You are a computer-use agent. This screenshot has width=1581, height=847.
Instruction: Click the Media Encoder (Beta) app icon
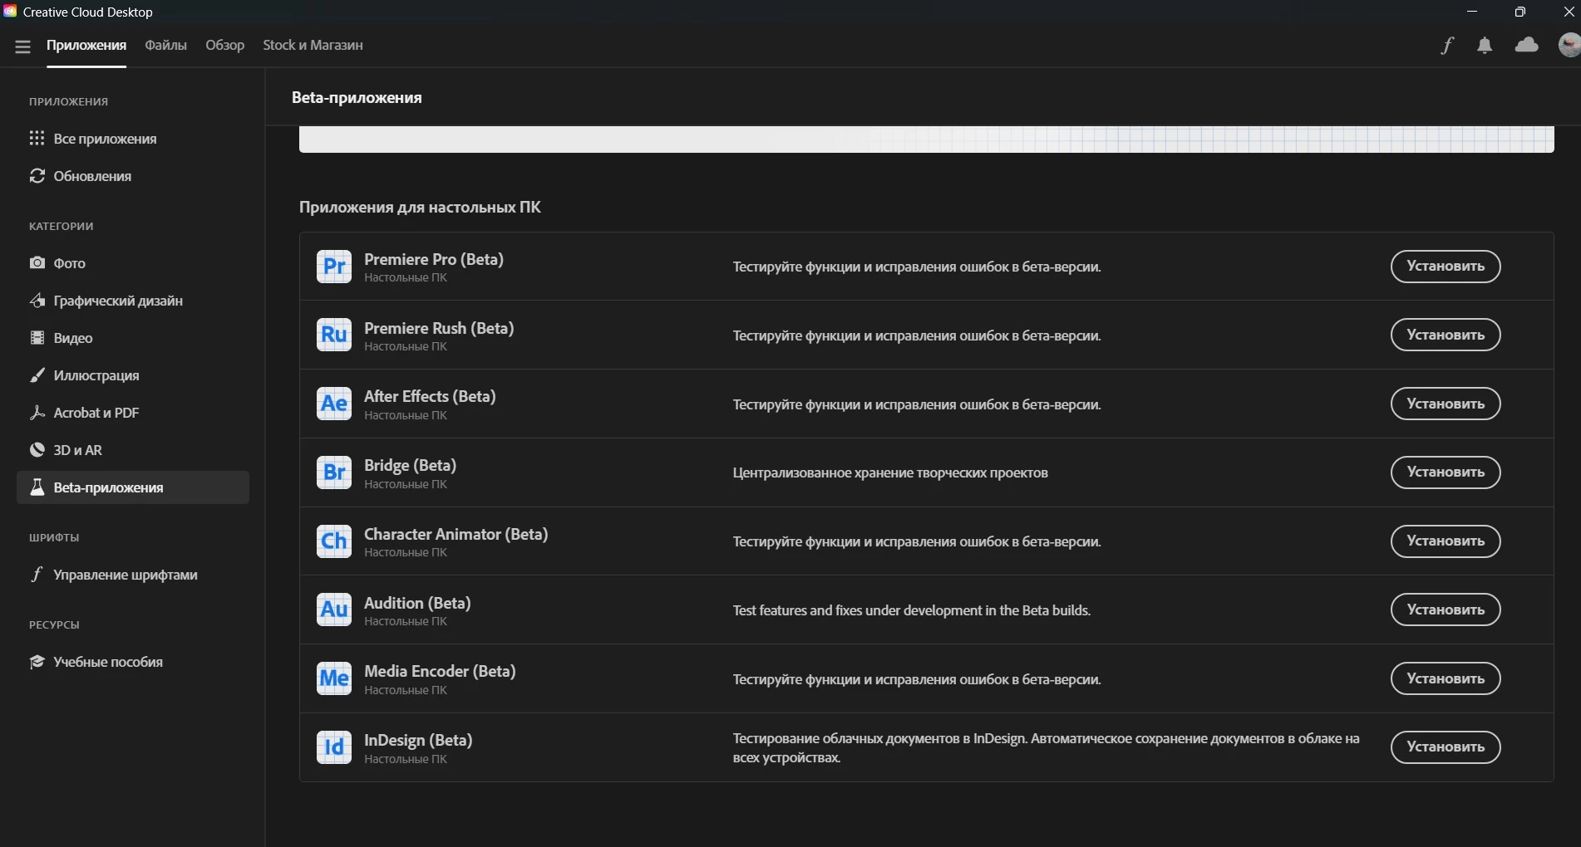coord(334,678)
